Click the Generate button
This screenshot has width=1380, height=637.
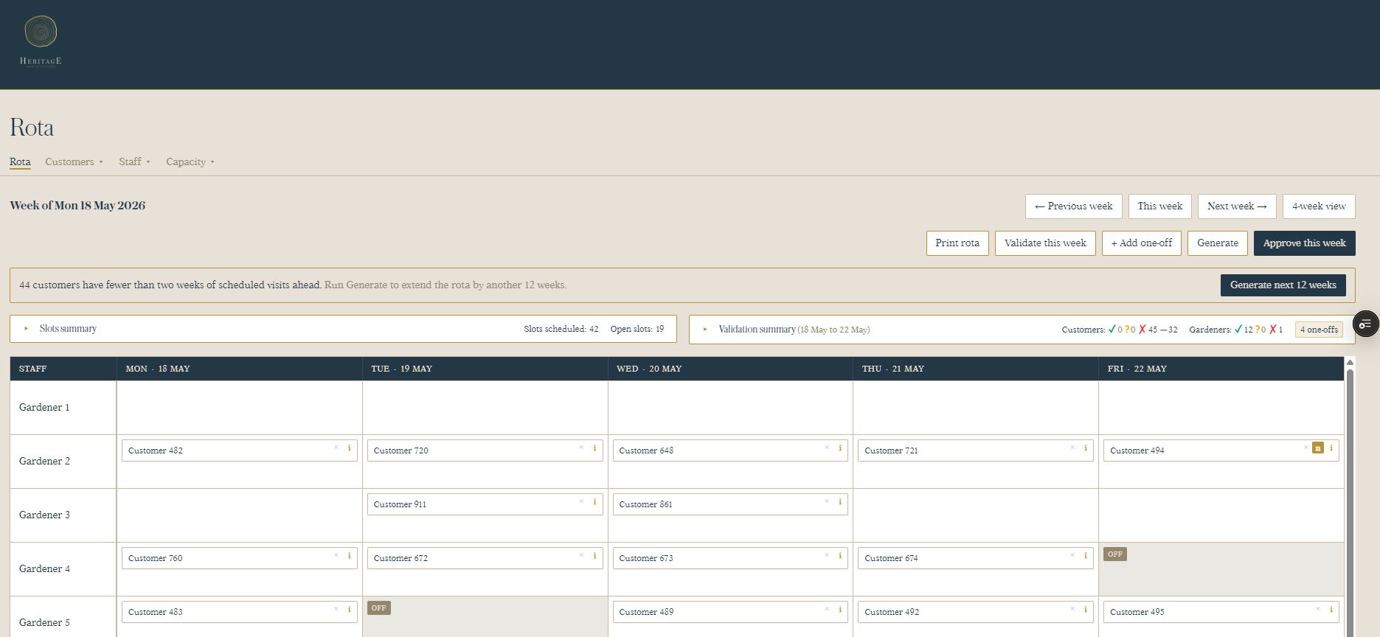1217,243
